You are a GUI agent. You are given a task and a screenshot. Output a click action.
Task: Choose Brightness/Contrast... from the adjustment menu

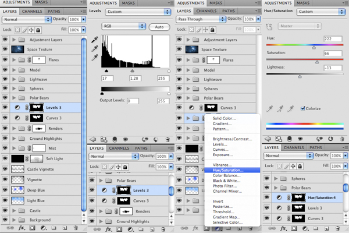tap(232, 139)
